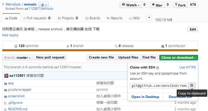Image resolution: width=208 pixels, height=111 pixels.
Task: Open the Wiki tab
Action: point(134,18)
